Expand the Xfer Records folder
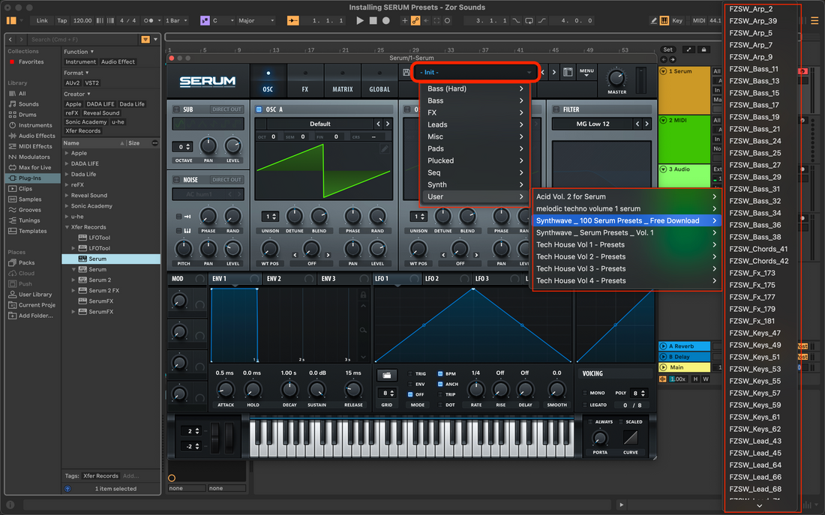This screenshot has height=515, width=825. pyautogui.click(x=66, y=227)
